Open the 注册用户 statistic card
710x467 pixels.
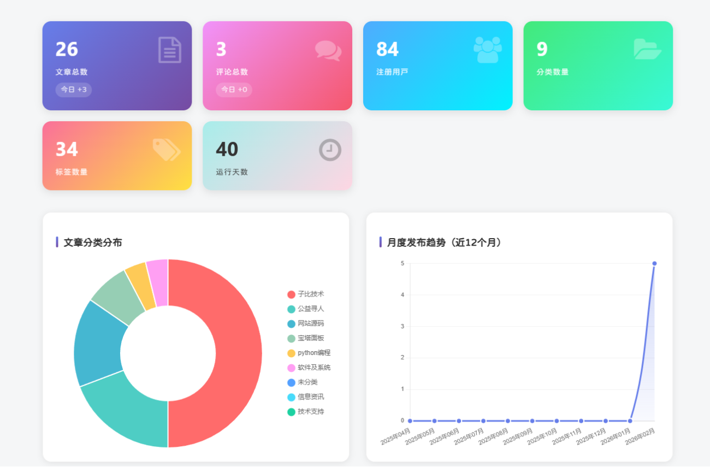pyautogui.click(x=437, y=66)
